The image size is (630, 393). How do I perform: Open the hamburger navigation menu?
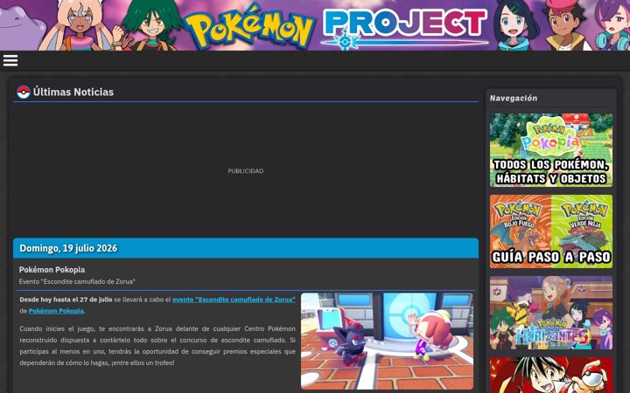pos(10,61)
